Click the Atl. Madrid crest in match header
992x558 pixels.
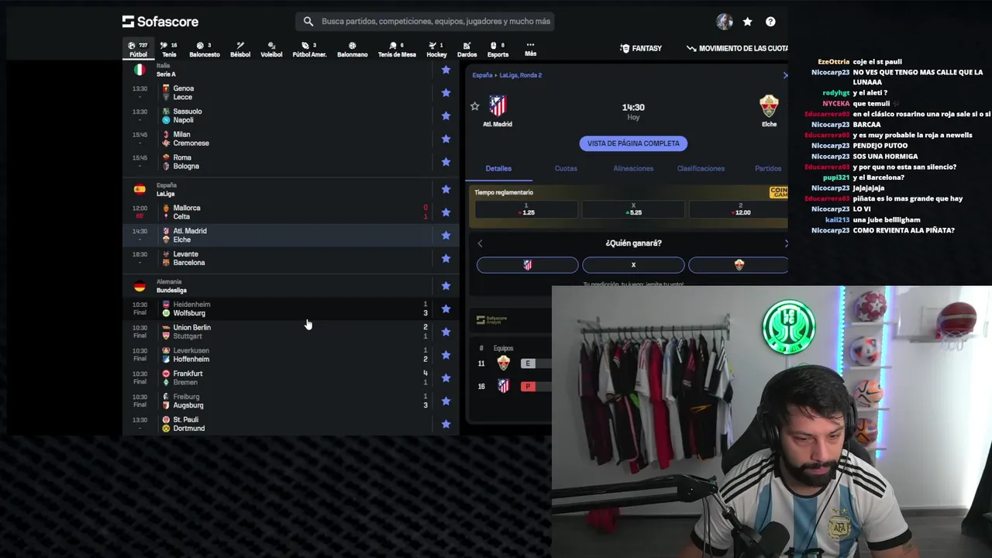498,105
